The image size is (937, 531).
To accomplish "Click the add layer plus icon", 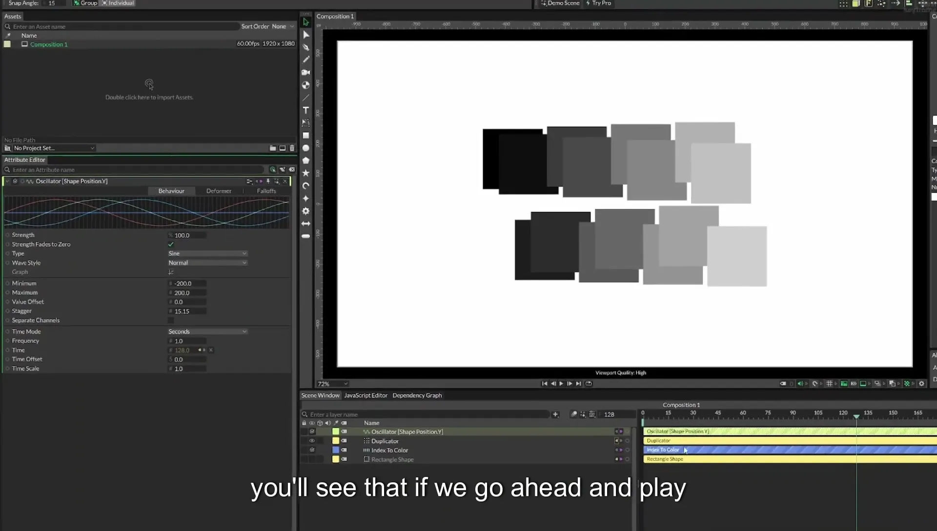I will coord(555,414).
